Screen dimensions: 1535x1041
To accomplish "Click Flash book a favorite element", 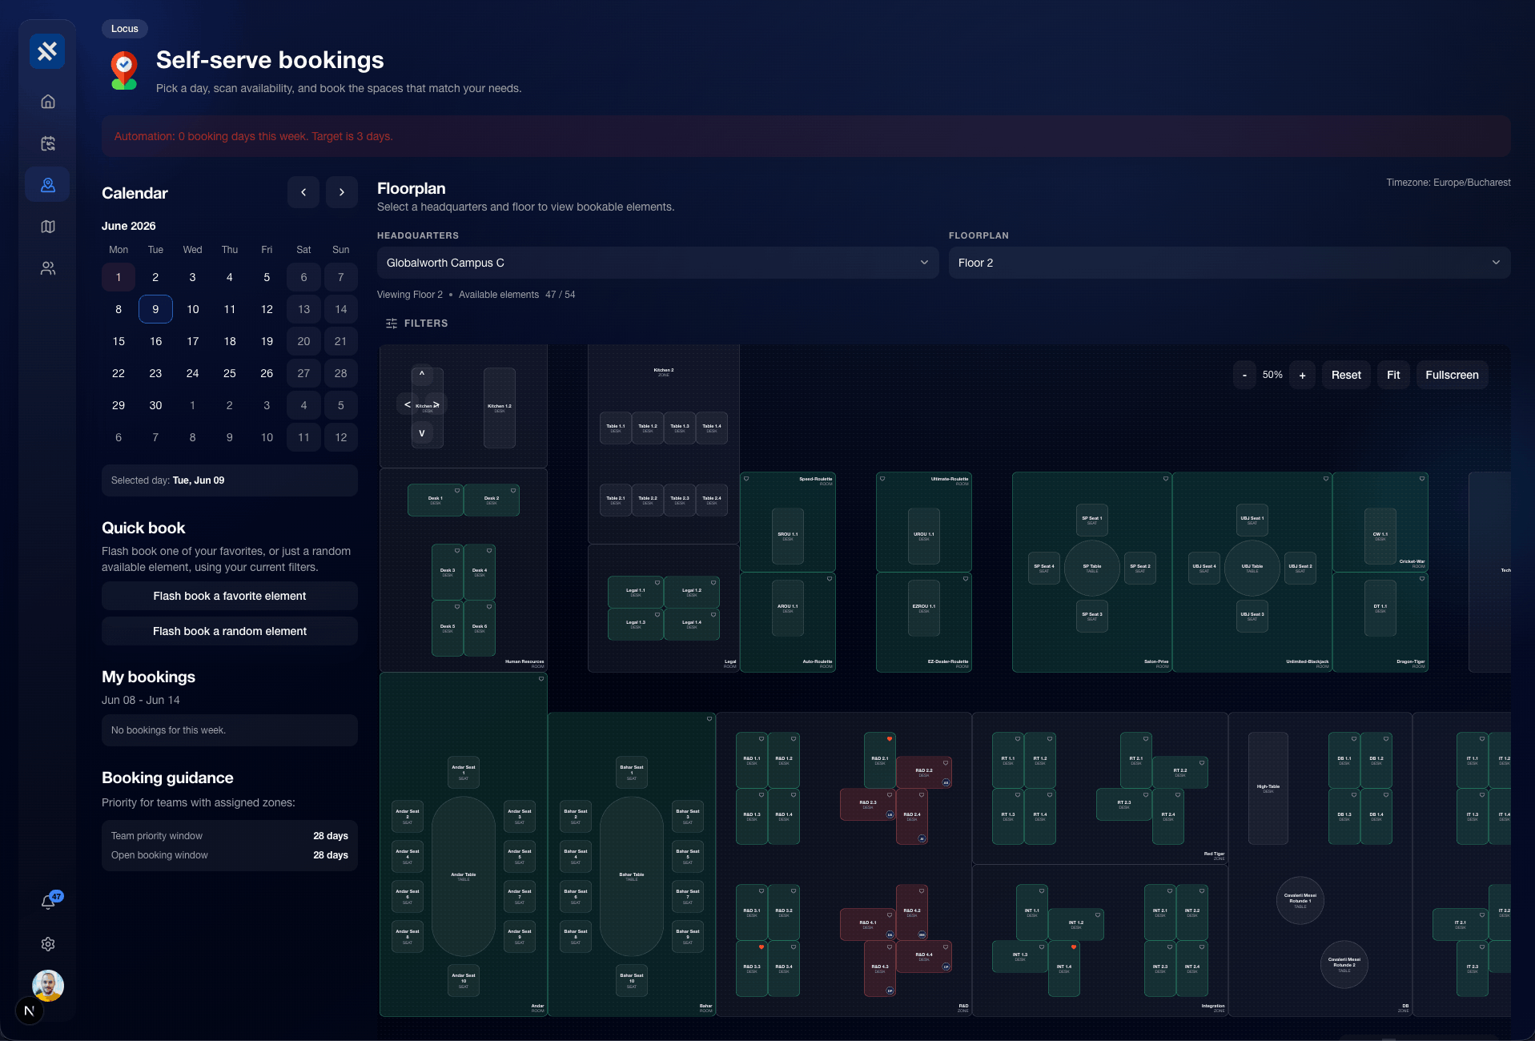I will [230, 596].
